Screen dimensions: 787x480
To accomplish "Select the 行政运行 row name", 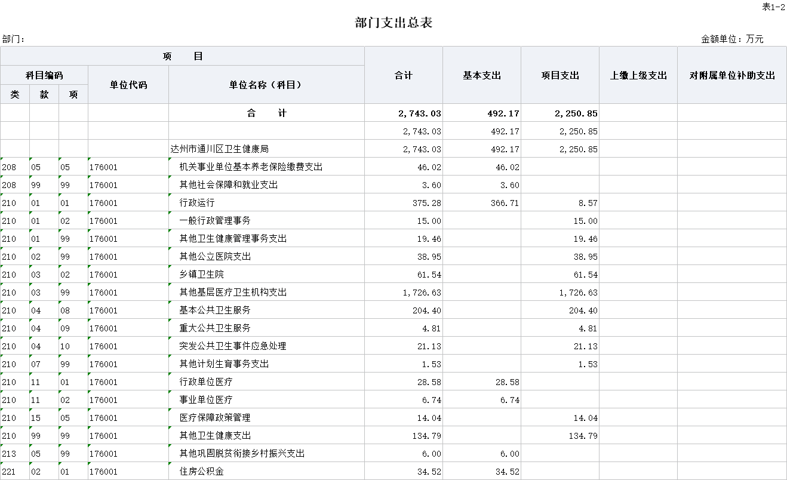I will [197, 202].
